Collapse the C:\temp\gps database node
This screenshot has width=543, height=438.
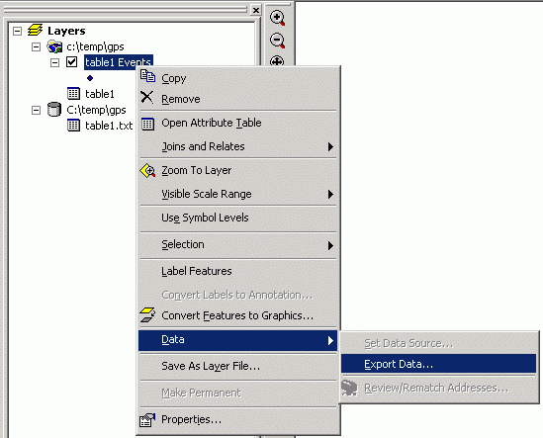(x=36, y=110)
